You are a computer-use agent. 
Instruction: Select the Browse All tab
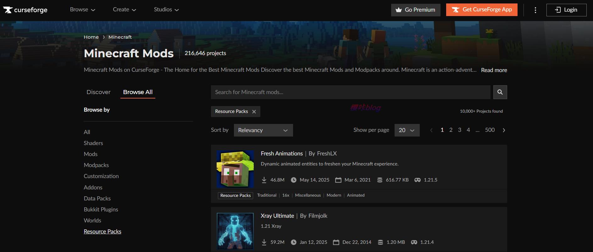(138, 92)
